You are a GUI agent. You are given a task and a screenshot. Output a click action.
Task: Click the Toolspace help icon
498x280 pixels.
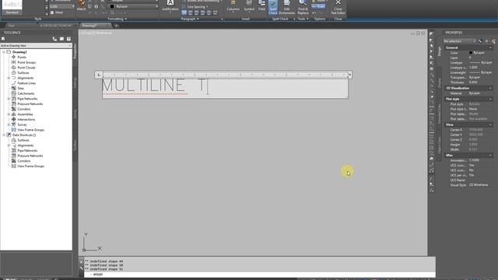(x=68, y=39)
